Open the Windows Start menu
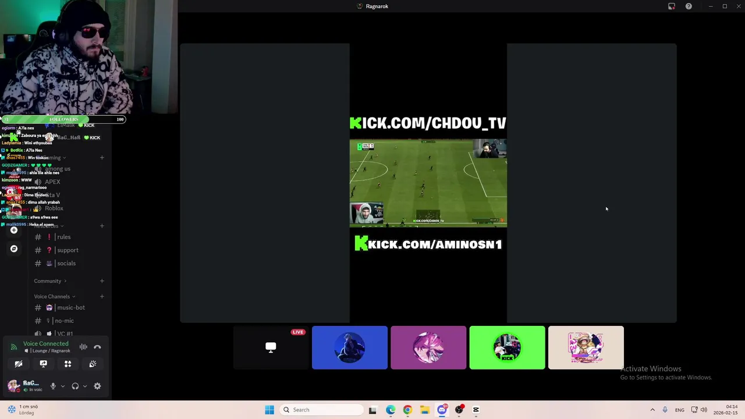This screenshot has width=745, height=419. click(269, 410)
